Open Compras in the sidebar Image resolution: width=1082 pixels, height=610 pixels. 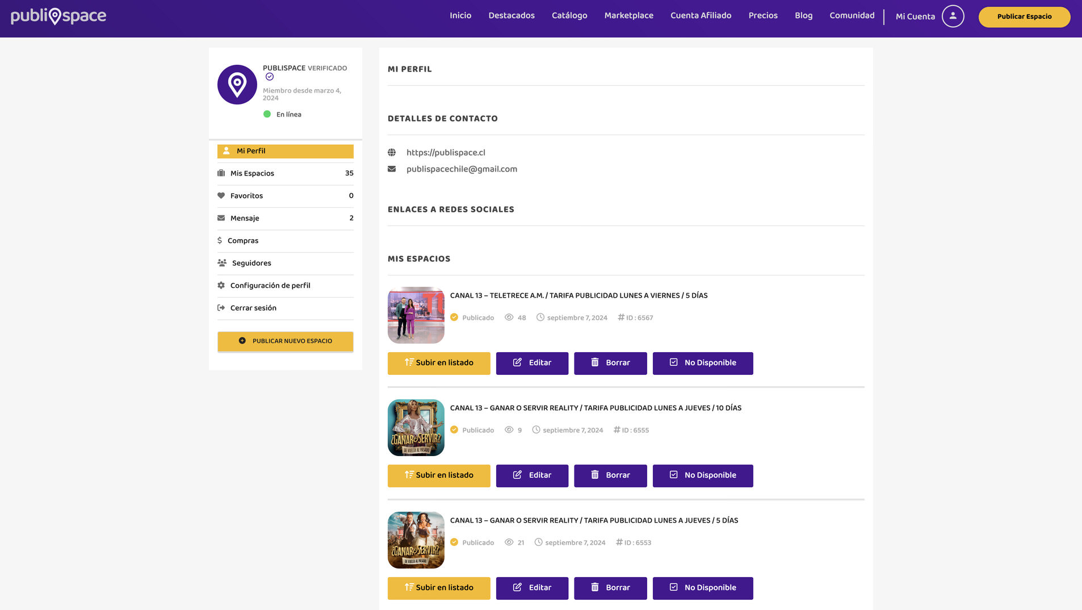tap(286, 240)
